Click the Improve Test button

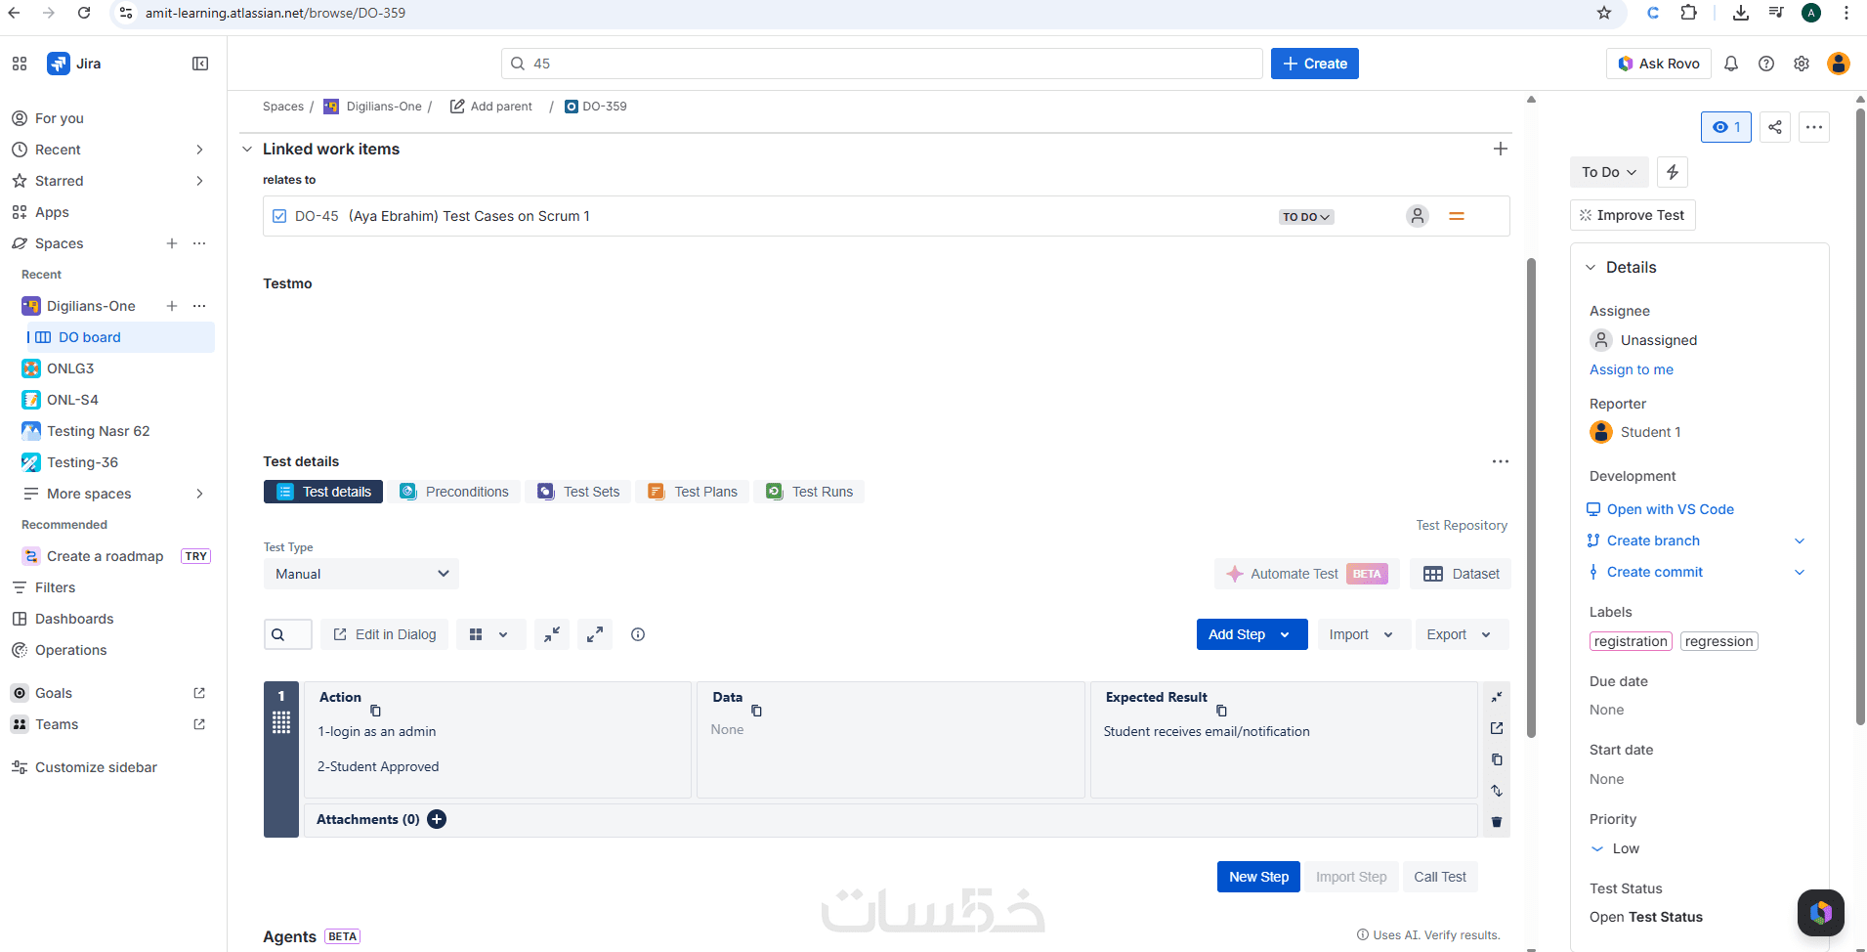pos(1633,215)
